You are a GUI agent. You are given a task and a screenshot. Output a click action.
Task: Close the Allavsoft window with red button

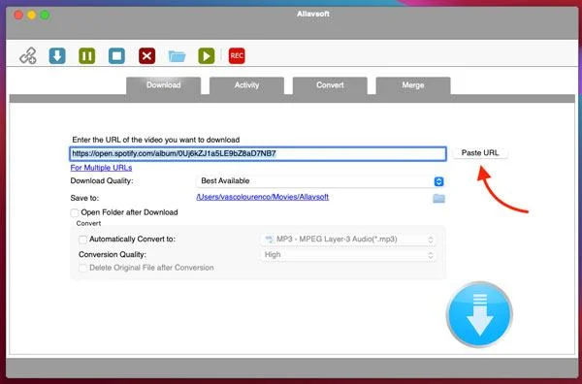pos(18,16)
